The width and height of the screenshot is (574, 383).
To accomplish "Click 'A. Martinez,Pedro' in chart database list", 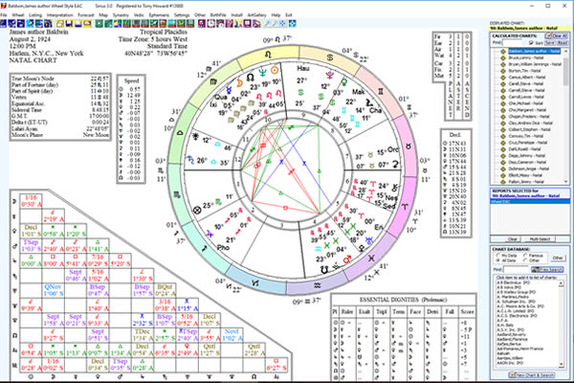I will (515, 297).
